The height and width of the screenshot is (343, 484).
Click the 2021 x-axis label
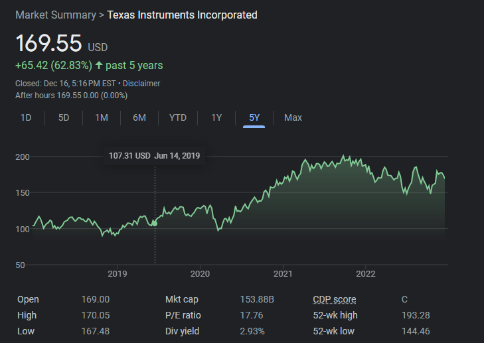click(283, 274)
